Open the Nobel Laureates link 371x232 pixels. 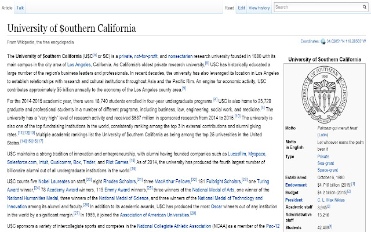54,182
